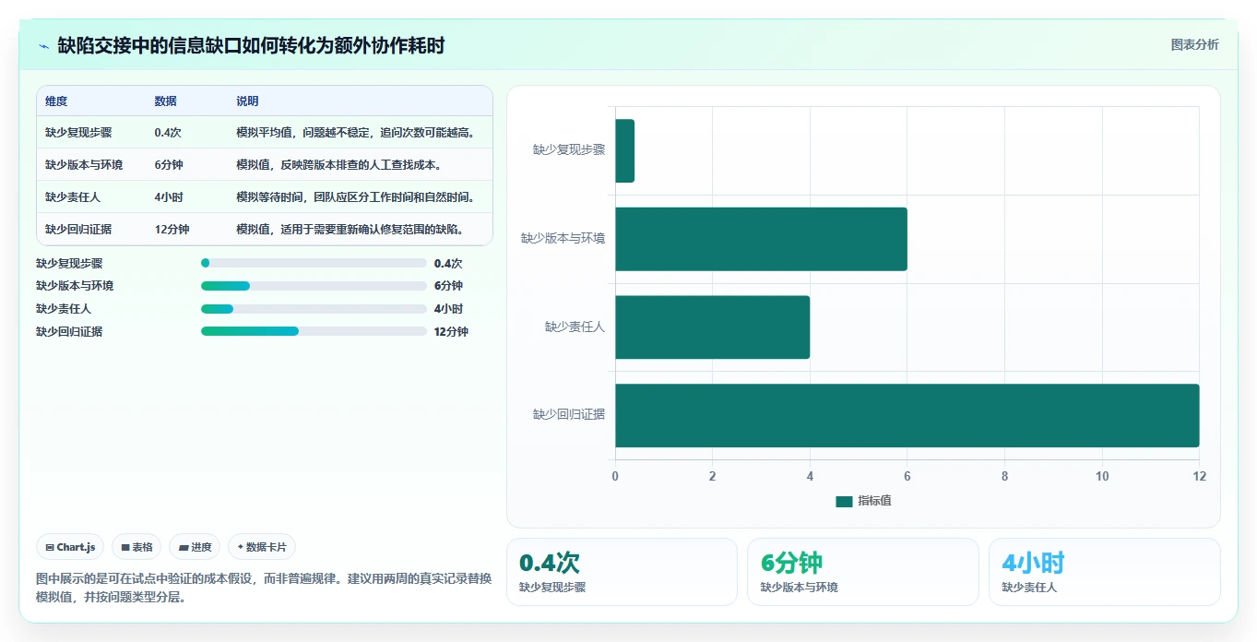1257x642 pixels.
Task: Click table value 6分钟
Action: coord(169,165)
